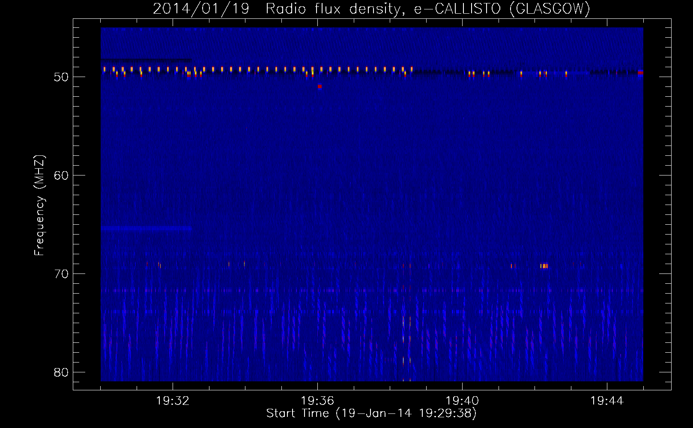This screenshot has height=428, width=693.
Task: Click the 19:44 time tick label
Action: (x=607, y=401)
